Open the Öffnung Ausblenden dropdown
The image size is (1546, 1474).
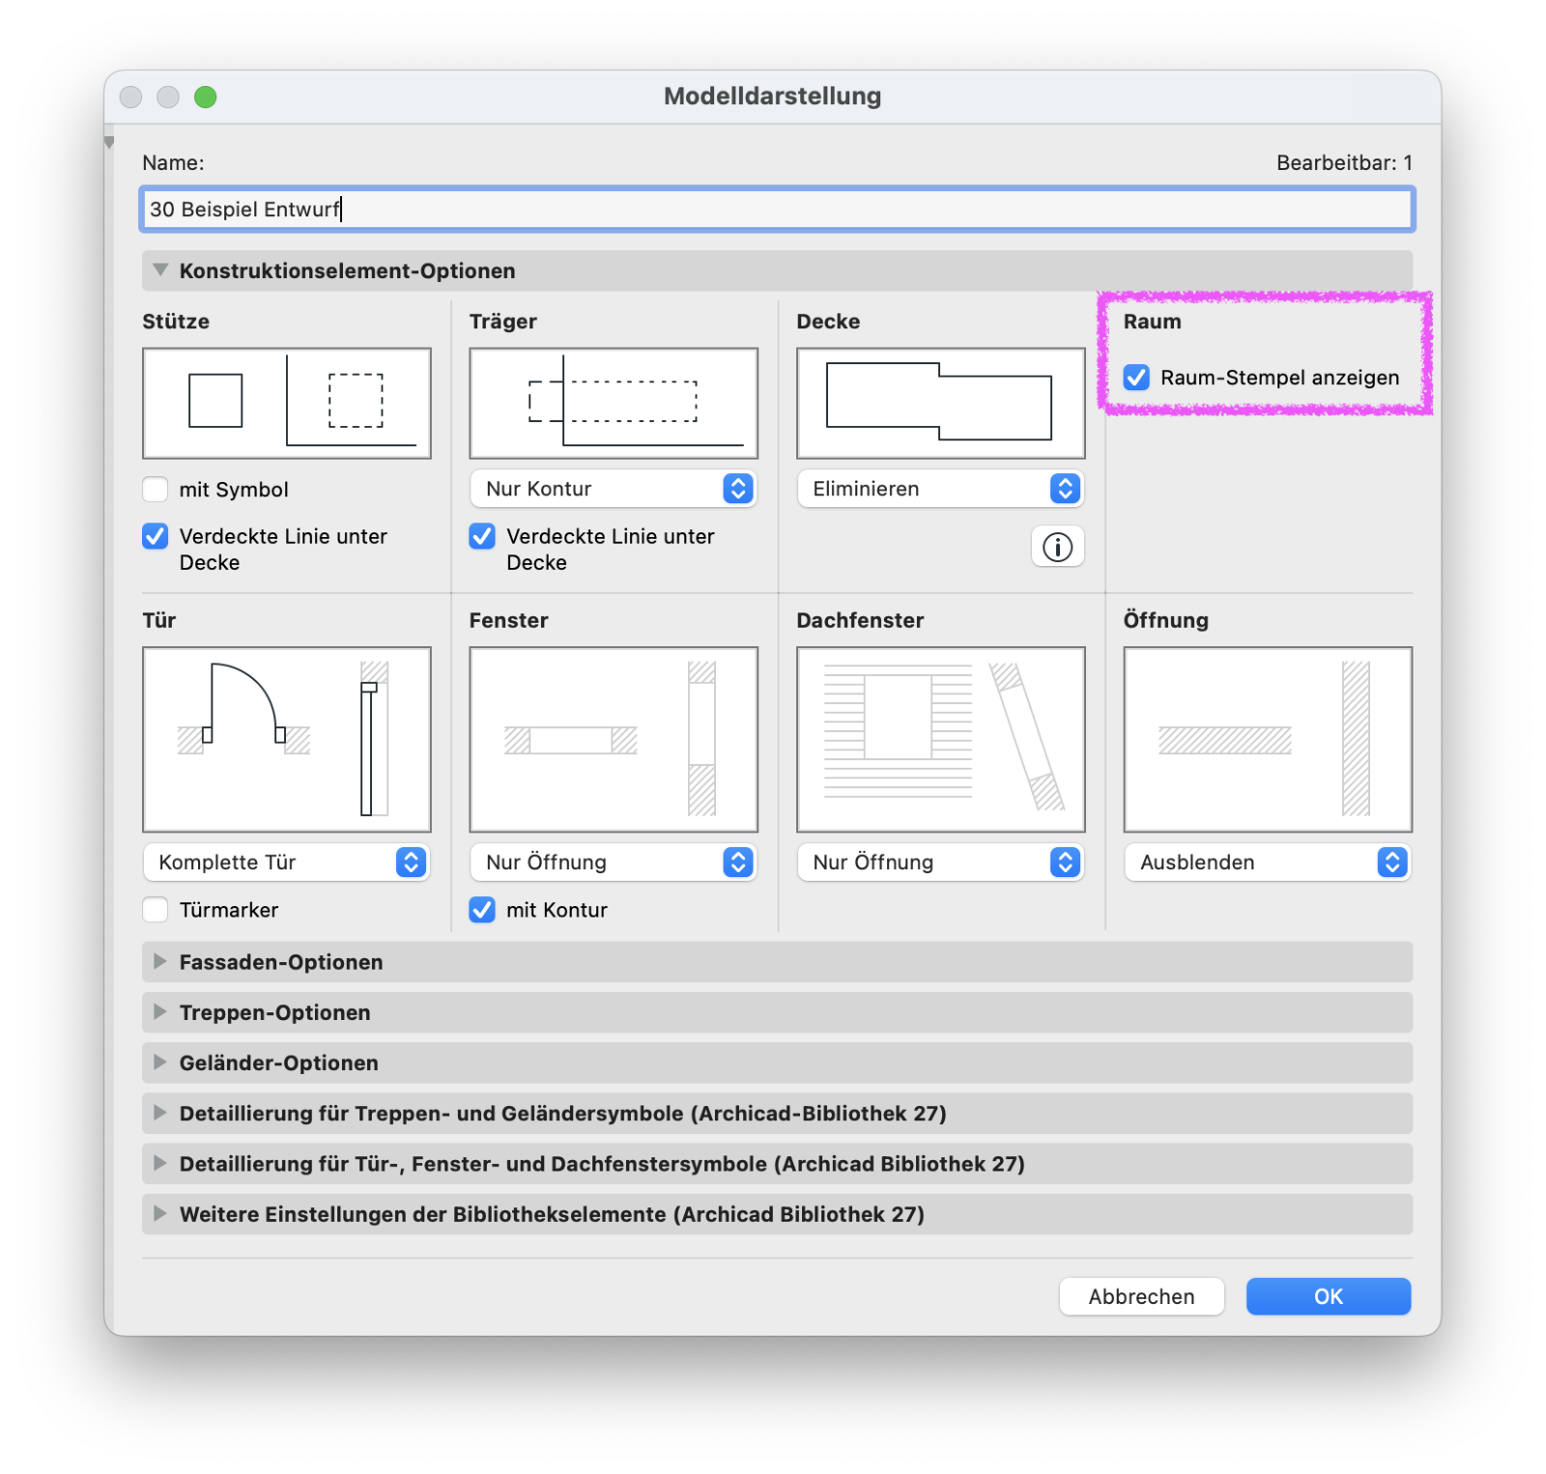click(1268, 863)
